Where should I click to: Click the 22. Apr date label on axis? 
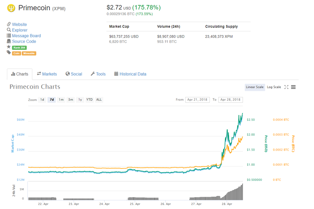pyautogui.click(x=43, y=204)
